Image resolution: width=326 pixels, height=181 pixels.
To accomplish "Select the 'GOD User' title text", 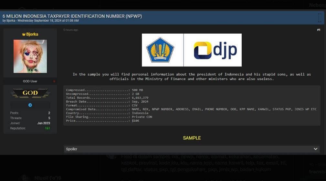I will pyautogui.click(x=30, y=81).
